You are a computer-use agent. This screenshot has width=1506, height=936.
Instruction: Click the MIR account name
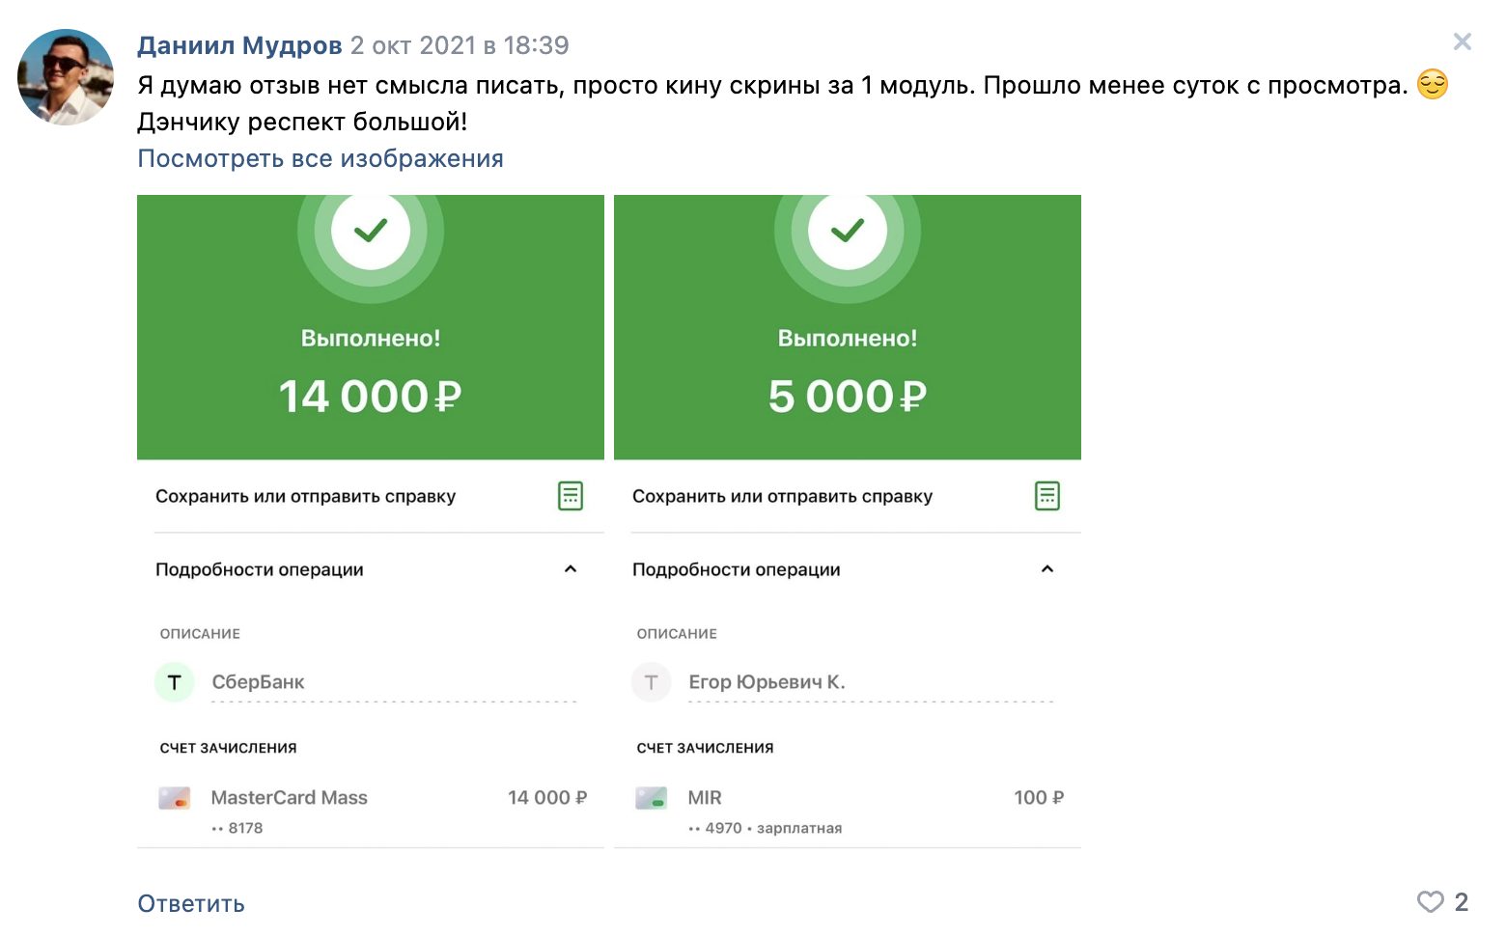click(x=705, y=798)
